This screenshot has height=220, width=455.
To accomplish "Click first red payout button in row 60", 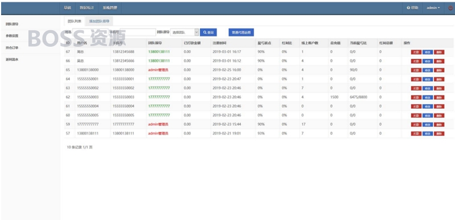I will pos(416,115).
